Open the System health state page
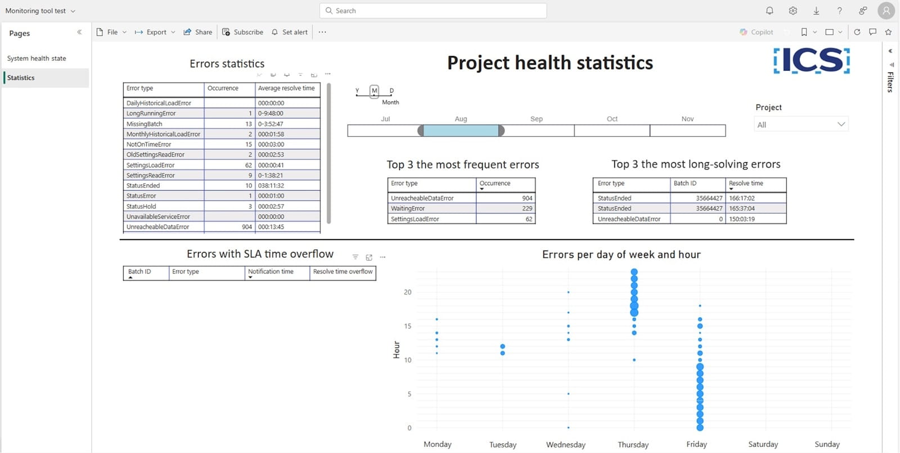Image resolution: width=900 pixels, height=453 pixels. point(37,58)
